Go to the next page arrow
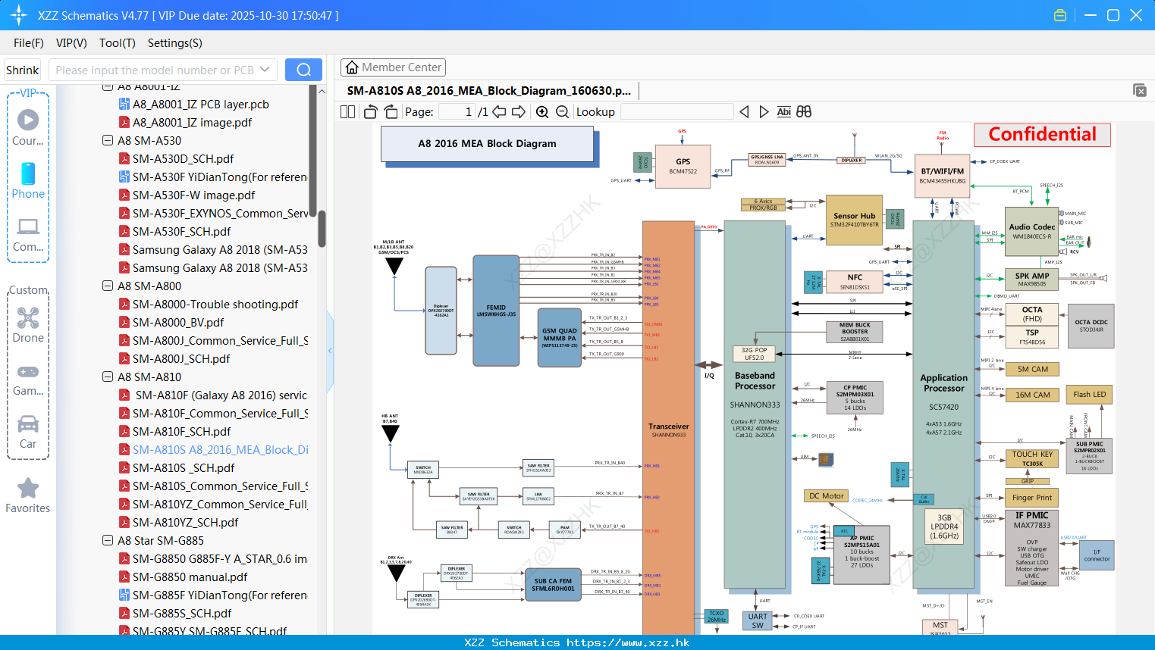1155x650 pixels. pos(519,111)
